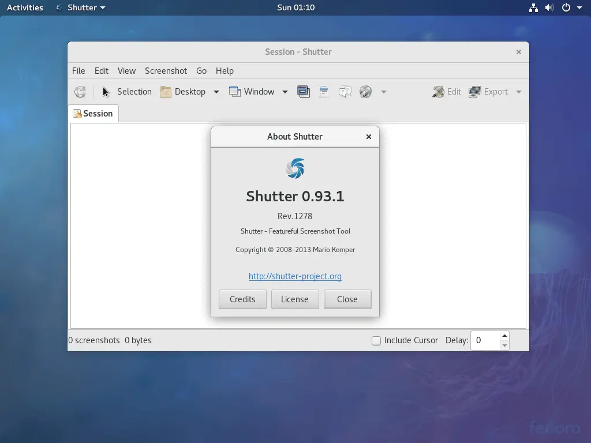Open the Go menu
Image resolution: width=591 pixels, height=443 pixels.
(201, 71)
